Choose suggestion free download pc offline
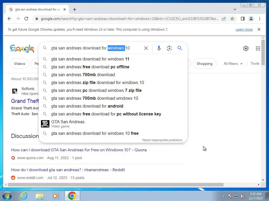The image size is (269, 201). (x=113, y=67)
